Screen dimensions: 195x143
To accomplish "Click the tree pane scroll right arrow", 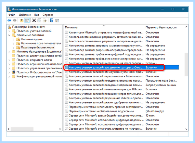I will click(60, 129).
